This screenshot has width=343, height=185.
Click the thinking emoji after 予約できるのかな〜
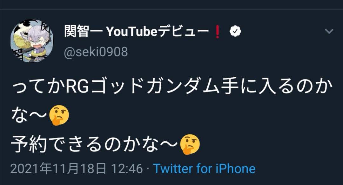pyautogui.click(x=190, y=144)
